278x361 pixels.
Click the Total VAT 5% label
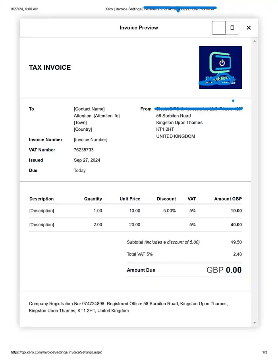click(139, 254)
